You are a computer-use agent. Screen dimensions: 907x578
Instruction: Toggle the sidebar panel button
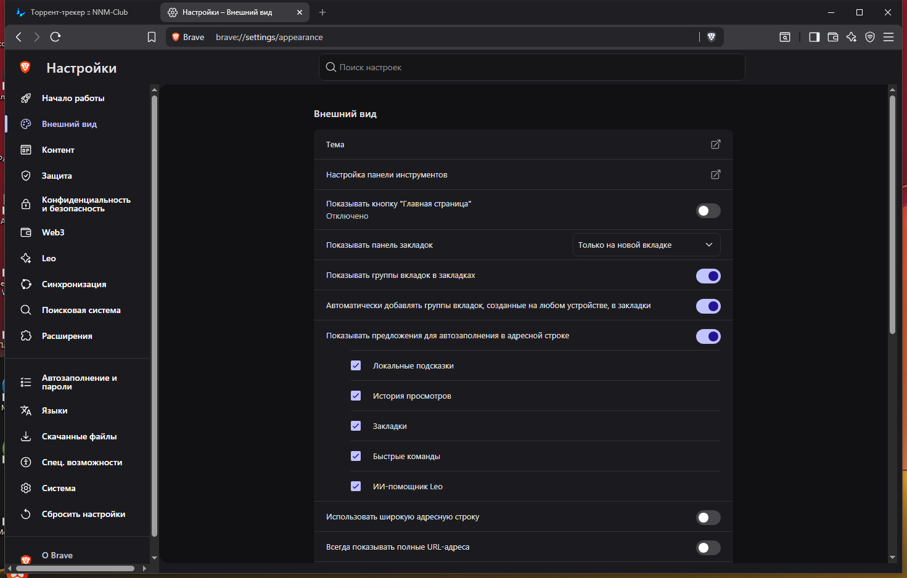(x=814, y=37)
